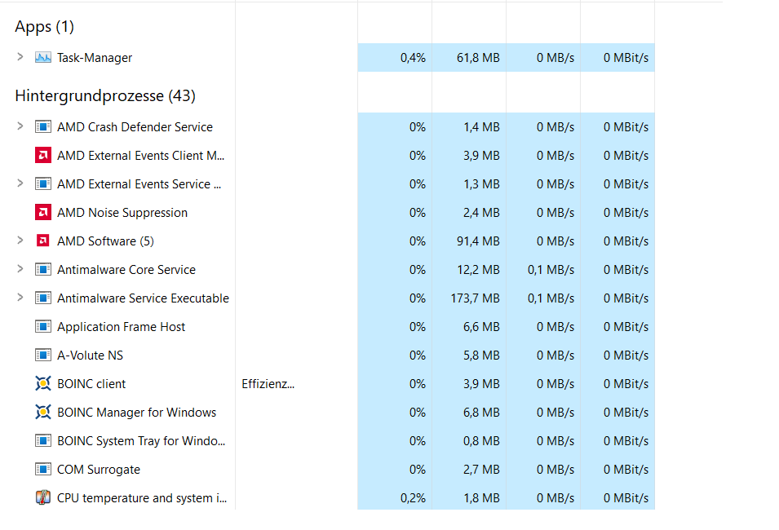Click BOINC Manager 6,8 MB memory value
Image resolution: width=779 pixels, height=530 pixels.
pyautogui.click(x=481, y=413)
